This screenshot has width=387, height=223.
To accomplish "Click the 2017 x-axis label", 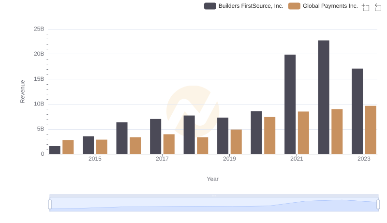I will click(x=162, y=159).
